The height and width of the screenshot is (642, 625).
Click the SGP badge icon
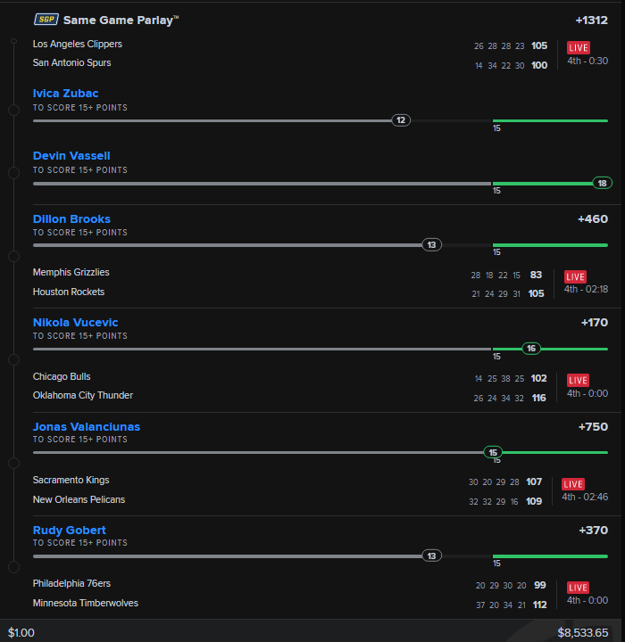(46, 20)
